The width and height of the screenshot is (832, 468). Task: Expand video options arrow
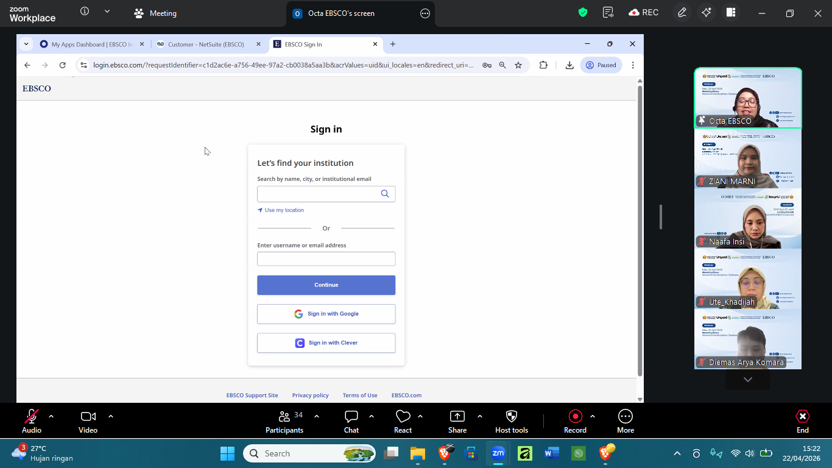click(111, 416)
